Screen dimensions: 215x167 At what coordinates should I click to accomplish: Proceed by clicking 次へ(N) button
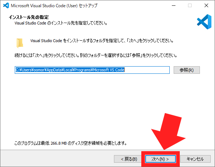(160, 159)
